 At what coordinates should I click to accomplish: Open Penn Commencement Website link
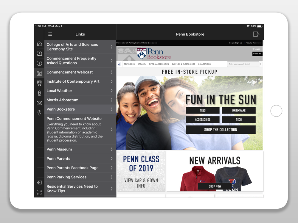[x=80, y=129]
